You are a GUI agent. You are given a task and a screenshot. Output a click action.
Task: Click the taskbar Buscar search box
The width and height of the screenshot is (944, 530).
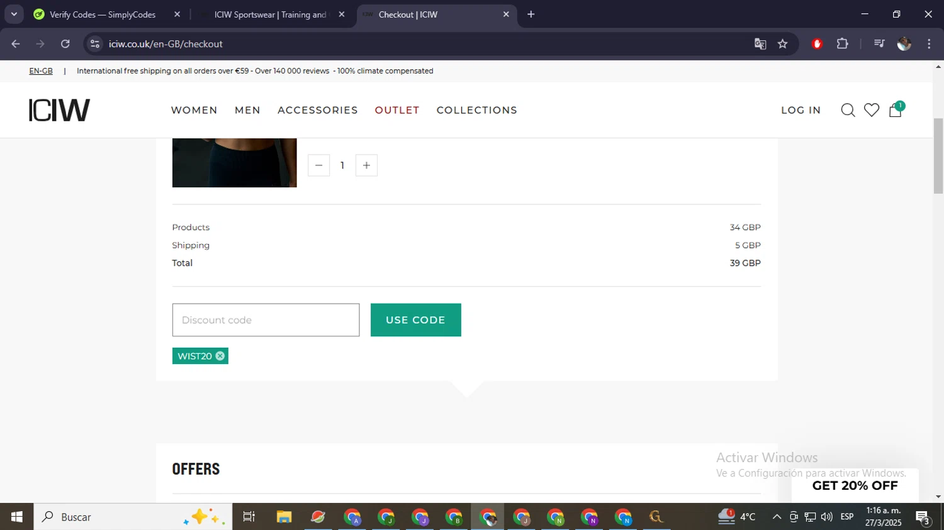(x=133, y=517)
